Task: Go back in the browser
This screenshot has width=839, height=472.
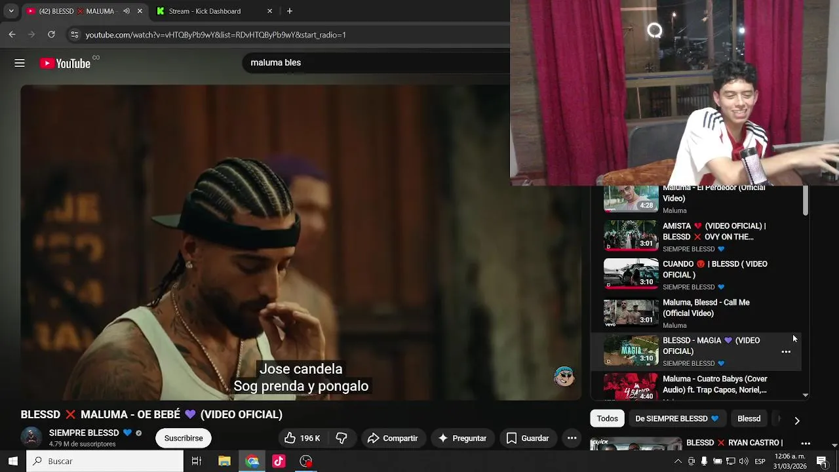Action: (x=12, y=34)
